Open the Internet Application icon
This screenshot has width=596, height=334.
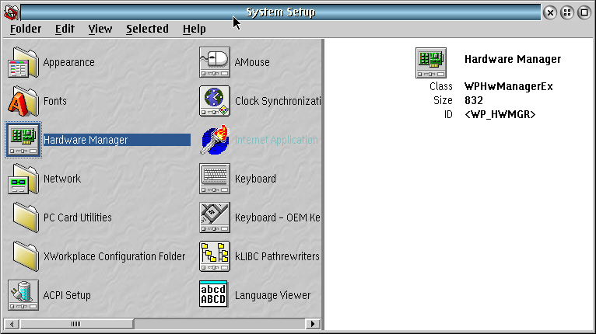215,140
